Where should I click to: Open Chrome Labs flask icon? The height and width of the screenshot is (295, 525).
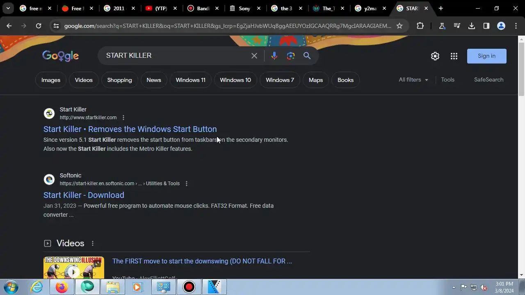coord(442,26)
